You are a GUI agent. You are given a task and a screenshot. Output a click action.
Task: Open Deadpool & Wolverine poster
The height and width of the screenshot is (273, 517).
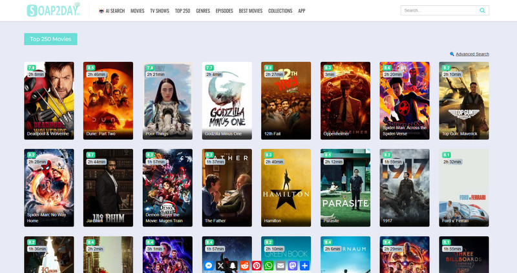49,101
